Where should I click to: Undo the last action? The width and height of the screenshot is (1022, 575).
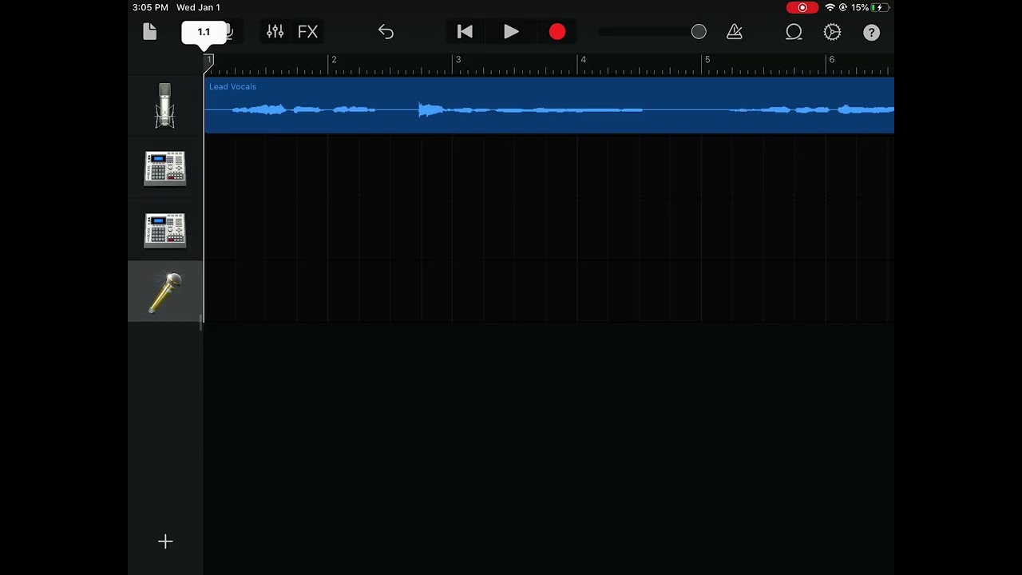tap(386, 32)
